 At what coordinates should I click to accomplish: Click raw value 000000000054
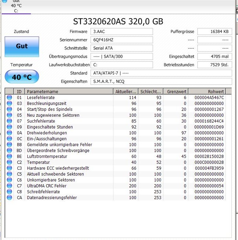209,186
